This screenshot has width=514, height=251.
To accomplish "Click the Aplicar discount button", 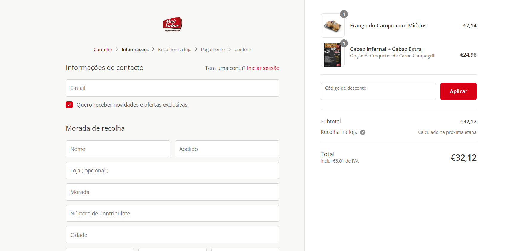I will 458,91.
